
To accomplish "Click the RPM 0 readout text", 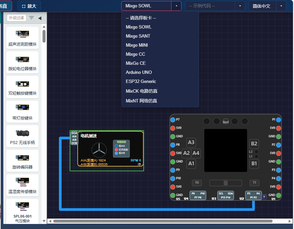I will point(136,161).
